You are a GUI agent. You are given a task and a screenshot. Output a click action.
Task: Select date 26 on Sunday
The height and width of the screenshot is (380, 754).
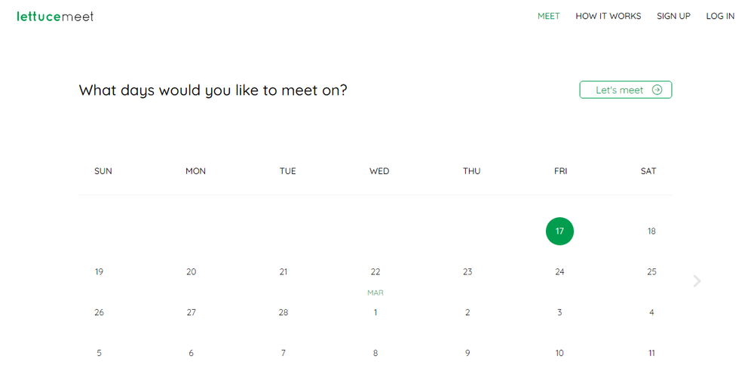coord(99,313)
